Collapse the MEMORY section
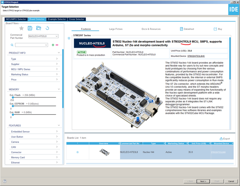Screen dimensions: 240x186 click(59, 89)
